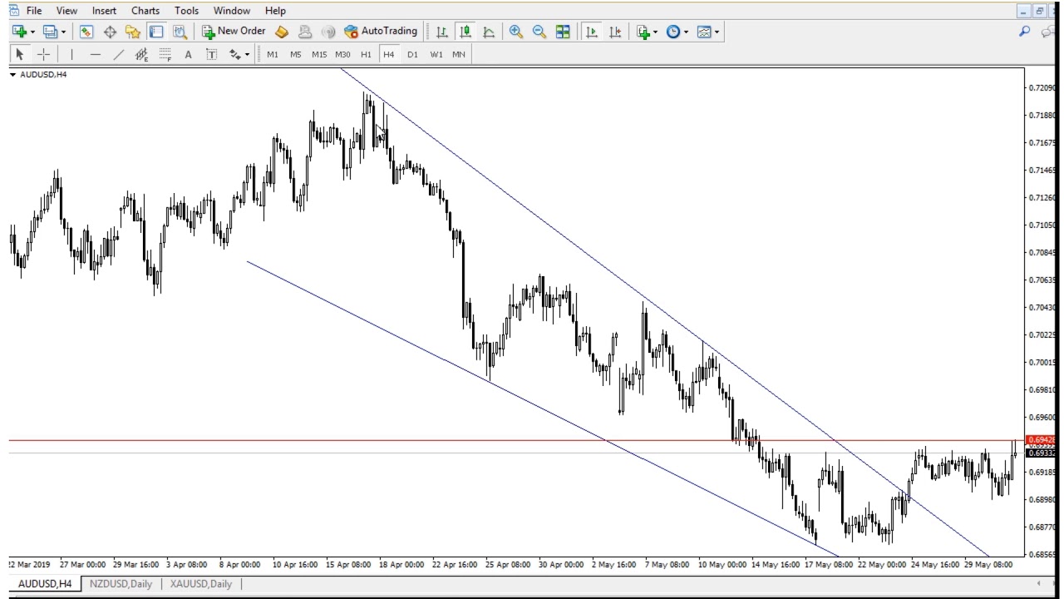The image size is (1064, 599).
Task: Toggle Chart Shift from right border
Action: click(615, 32)
